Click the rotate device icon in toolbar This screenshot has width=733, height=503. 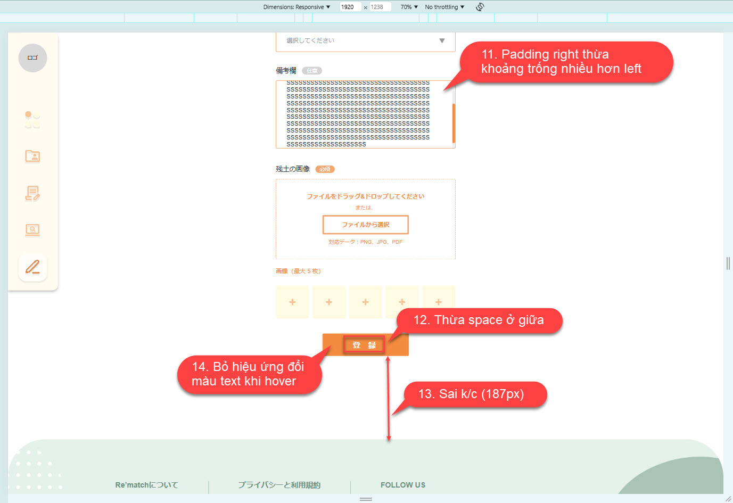coord(480,7)
